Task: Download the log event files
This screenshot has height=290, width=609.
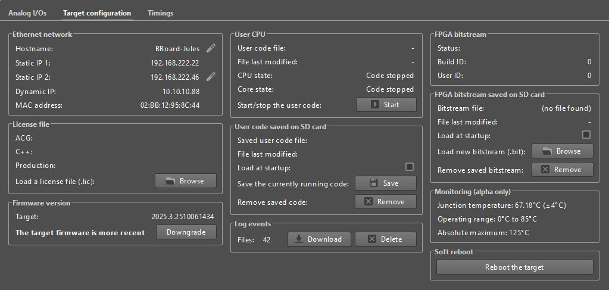Action: coord(319,239)
